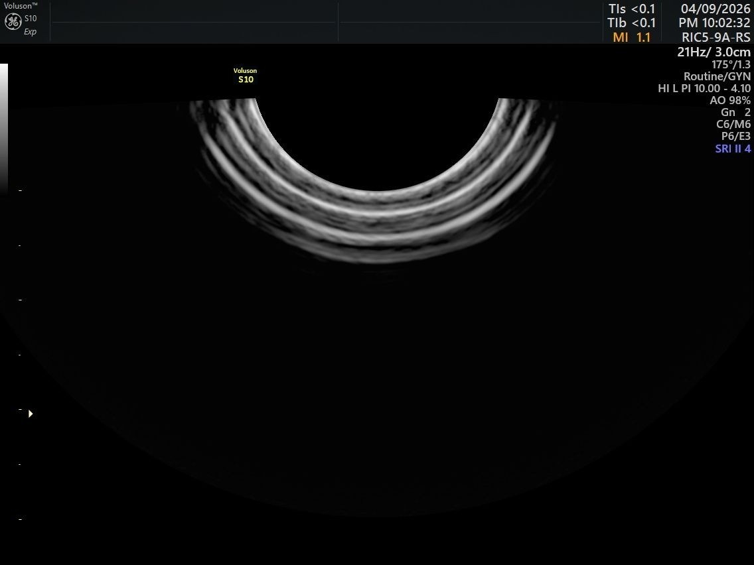Select the Gn 2 gain value
754x565 pixels.
click(735, 113)
